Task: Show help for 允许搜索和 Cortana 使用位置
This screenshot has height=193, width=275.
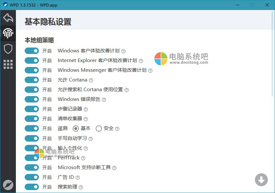Action: [126, 90]
